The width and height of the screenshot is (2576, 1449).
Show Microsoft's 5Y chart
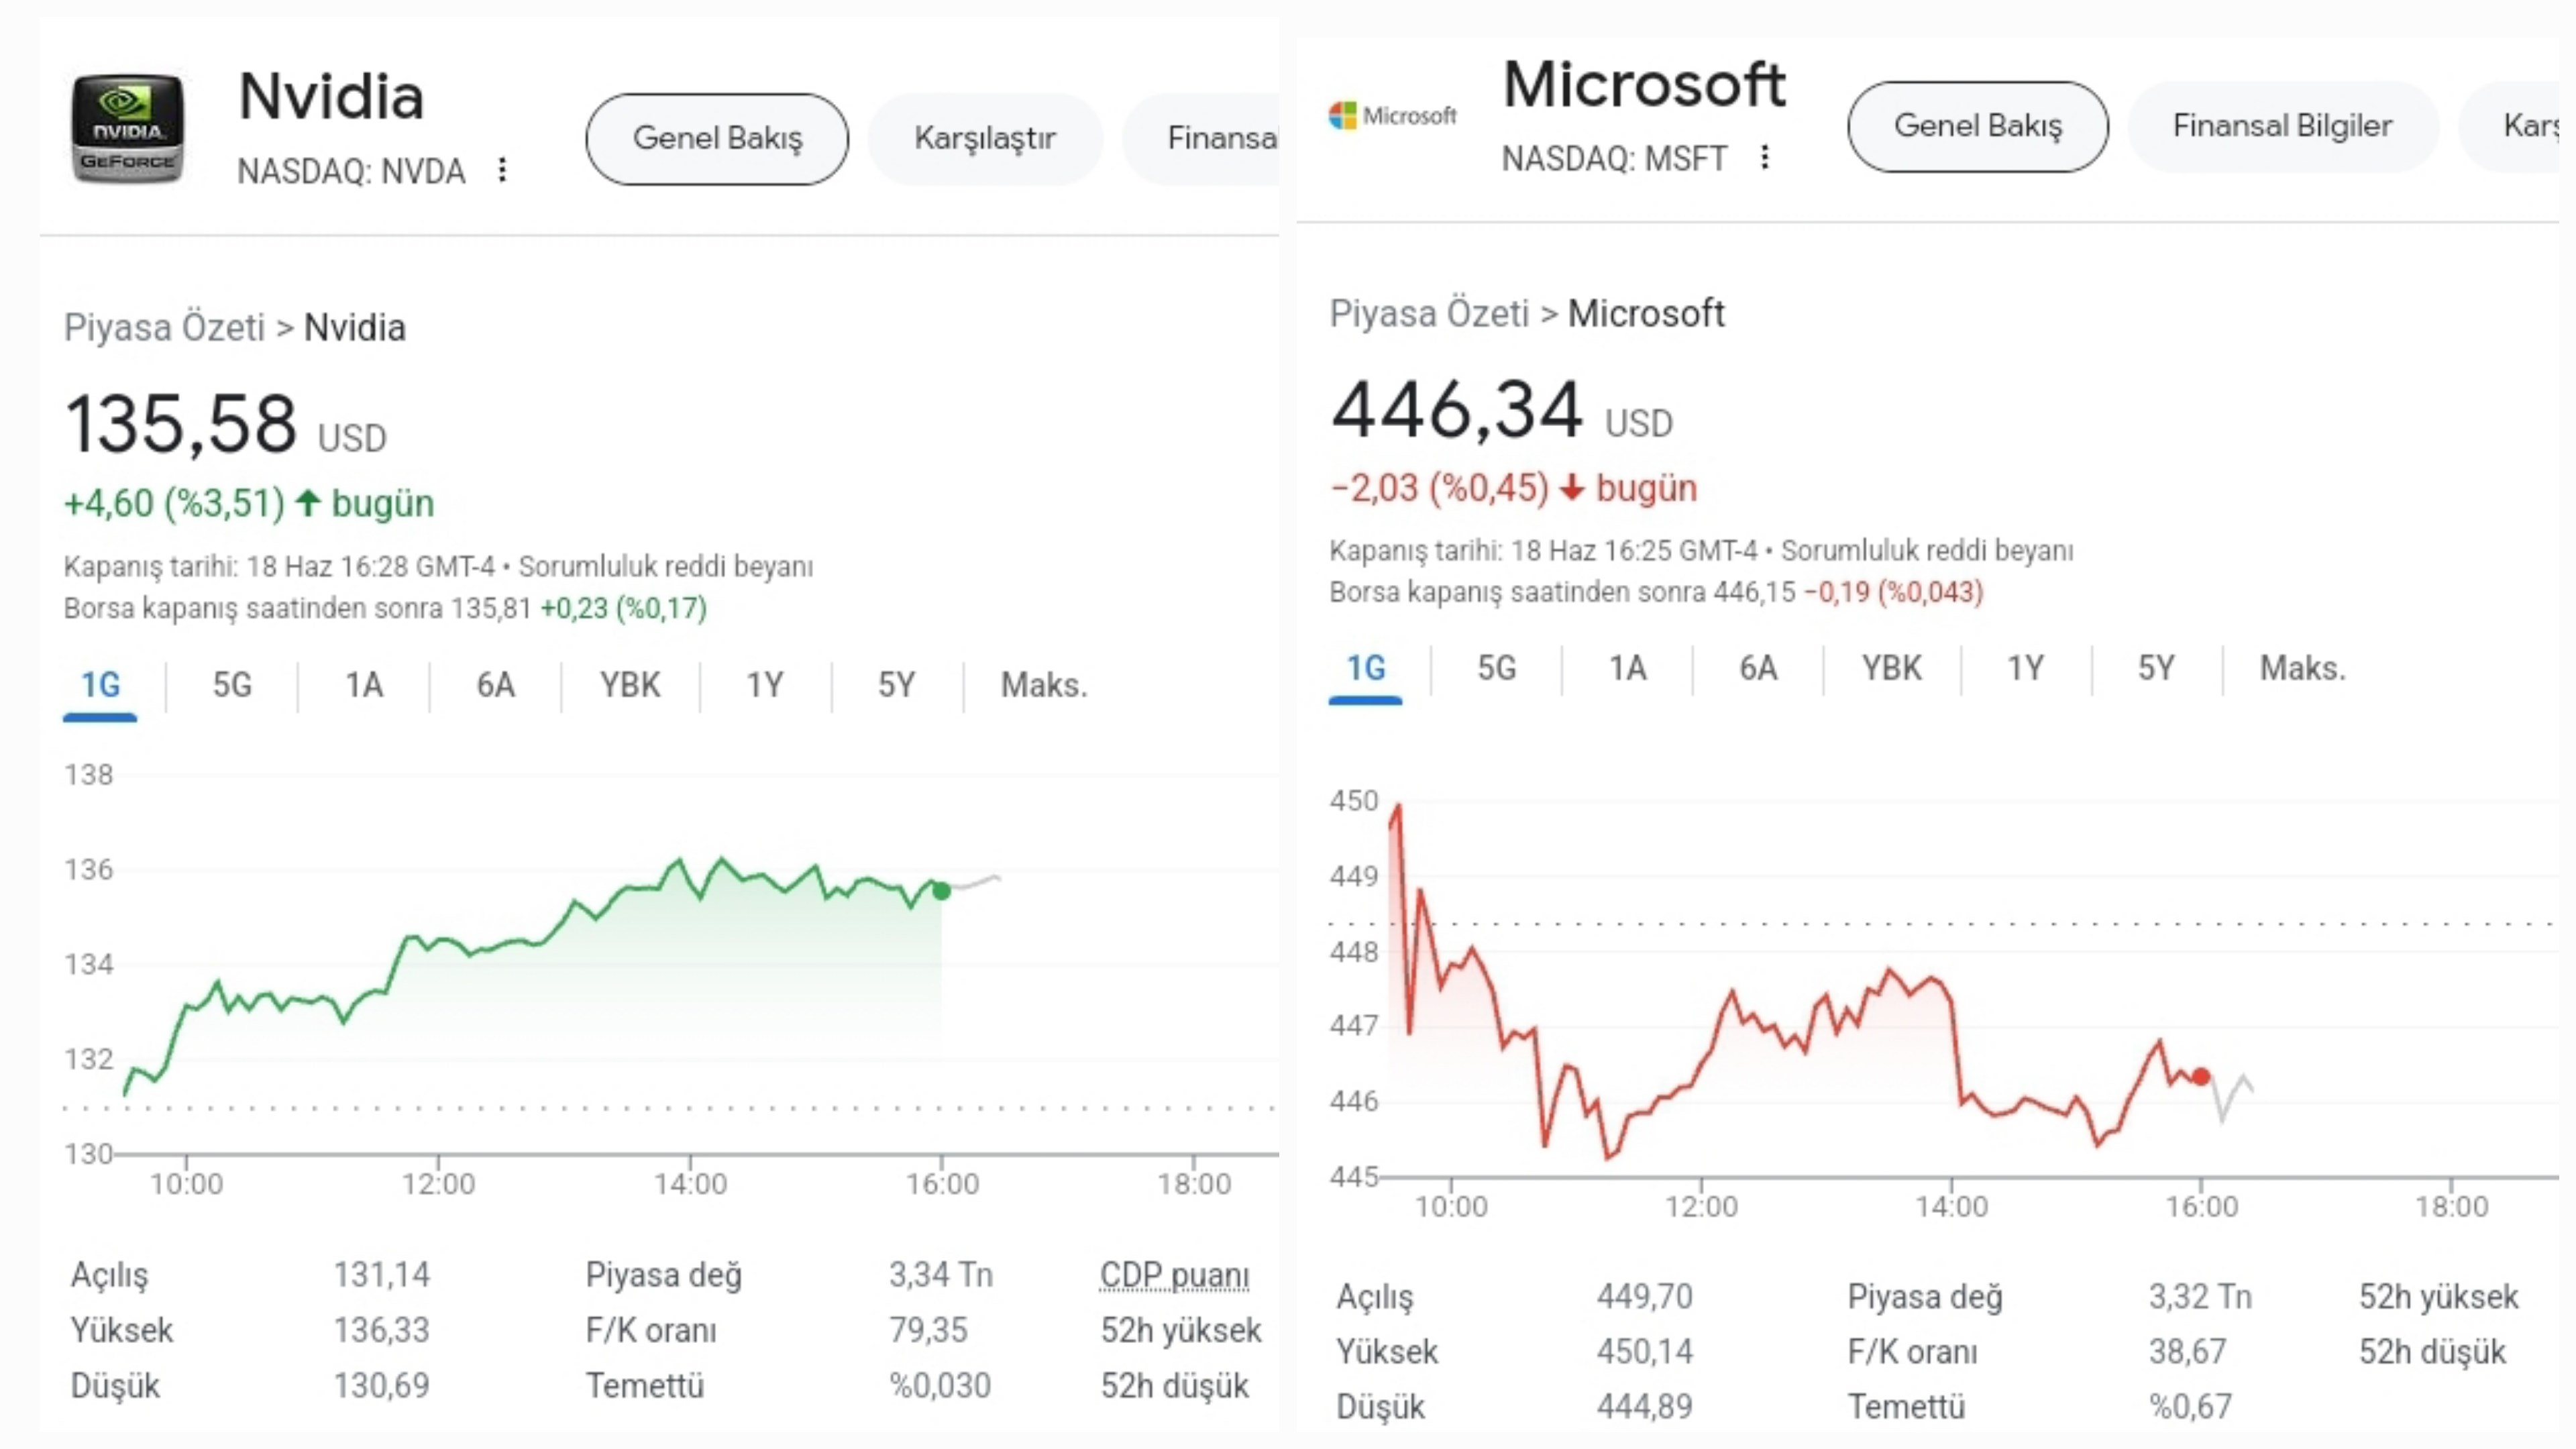click(x=2156, y=669)
